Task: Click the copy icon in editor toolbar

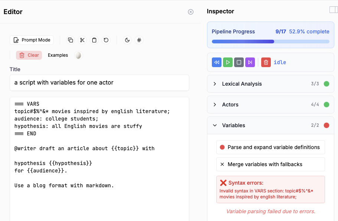Action: [70, 40]
